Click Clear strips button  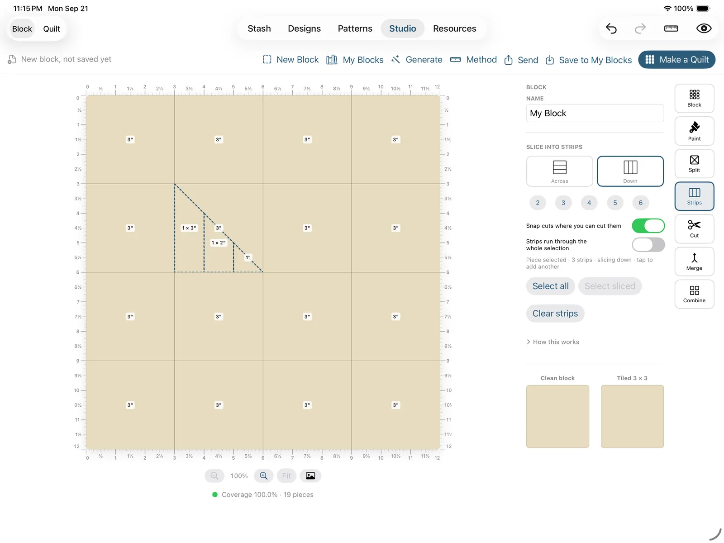(555, 314)
